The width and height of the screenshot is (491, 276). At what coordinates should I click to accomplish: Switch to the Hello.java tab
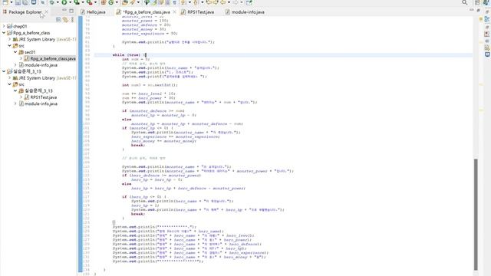coord(93,12)
